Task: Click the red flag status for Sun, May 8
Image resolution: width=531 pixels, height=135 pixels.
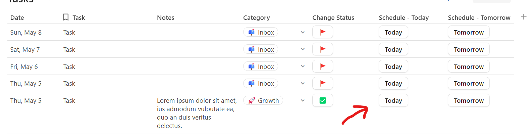Action: (x=322, y=32)
